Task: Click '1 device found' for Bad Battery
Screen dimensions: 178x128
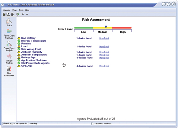Action: click(84, 38)
